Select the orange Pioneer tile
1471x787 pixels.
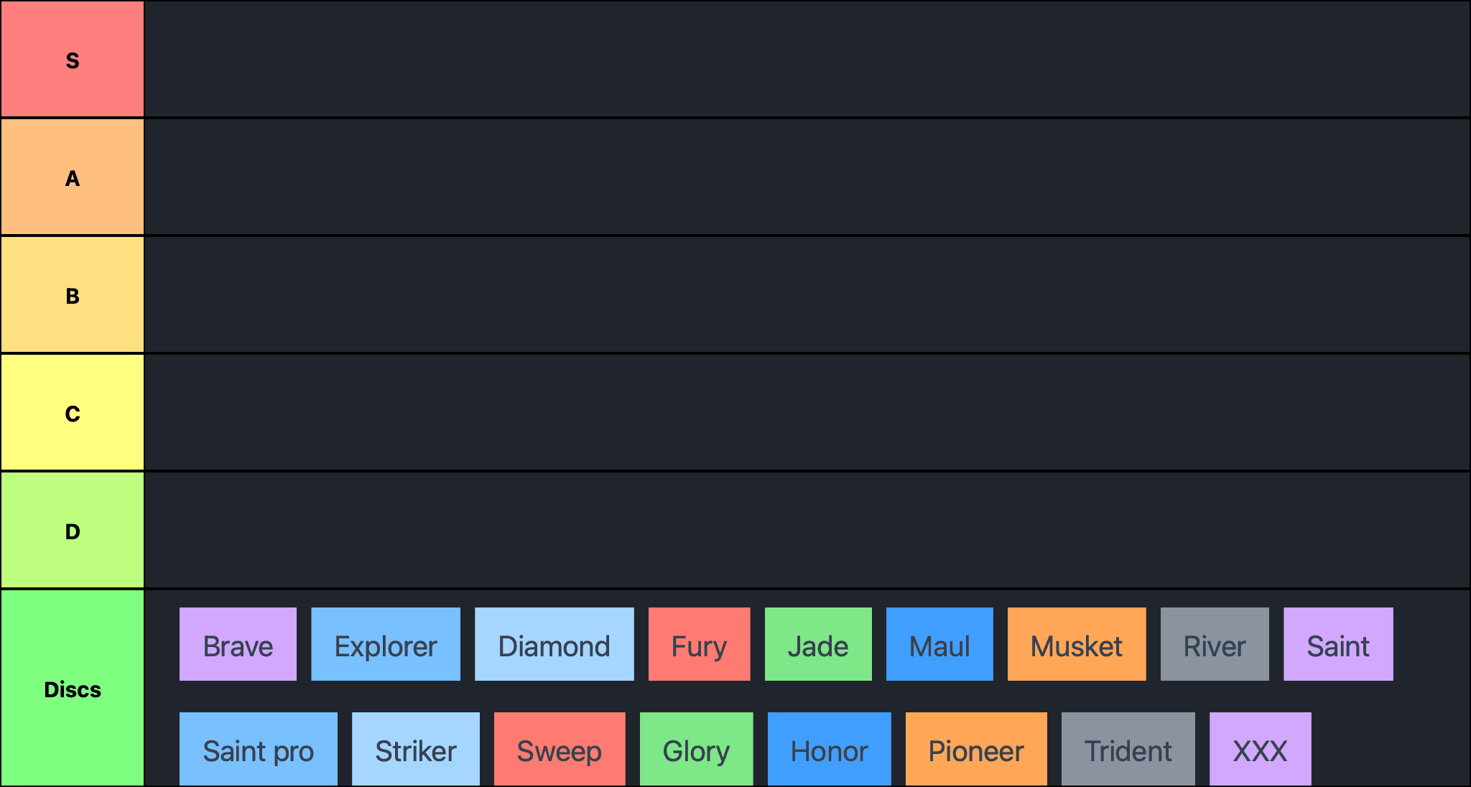[x=976, y=749]
